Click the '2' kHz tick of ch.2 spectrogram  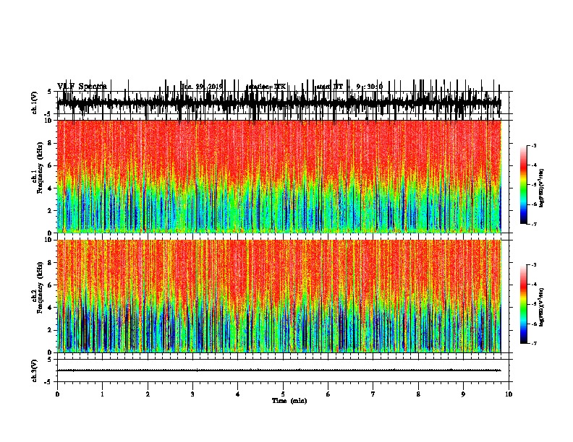click(x=50, y=330)
